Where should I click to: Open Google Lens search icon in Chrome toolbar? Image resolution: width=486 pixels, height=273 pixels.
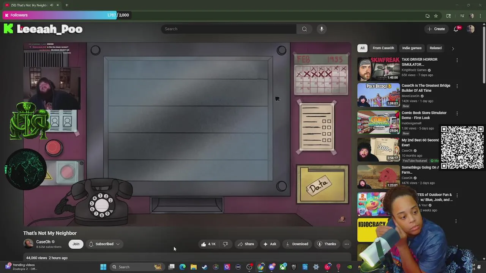point(448,16)
